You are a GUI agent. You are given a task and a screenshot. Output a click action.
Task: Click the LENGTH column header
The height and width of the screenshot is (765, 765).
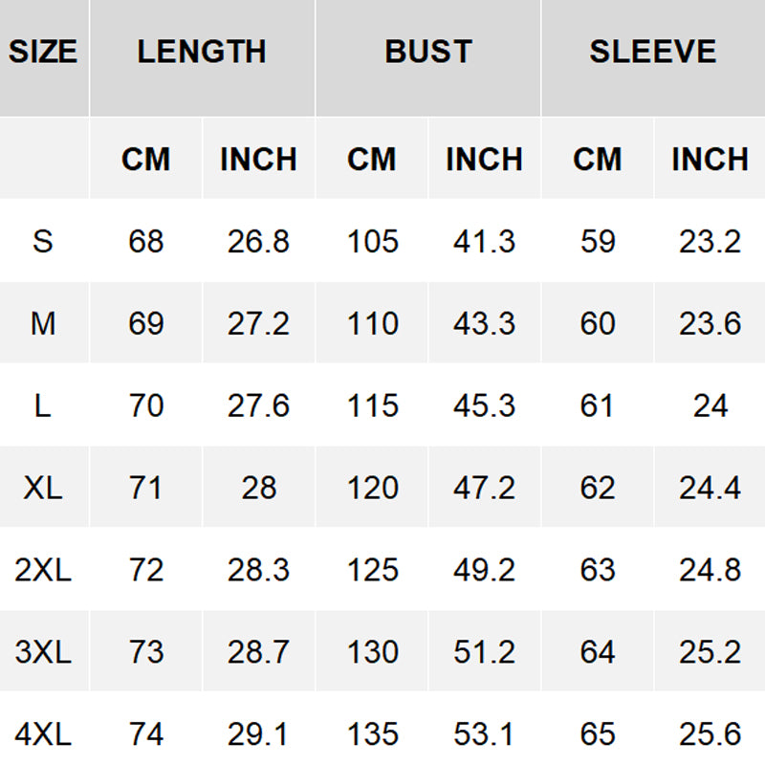click(202, 52)
